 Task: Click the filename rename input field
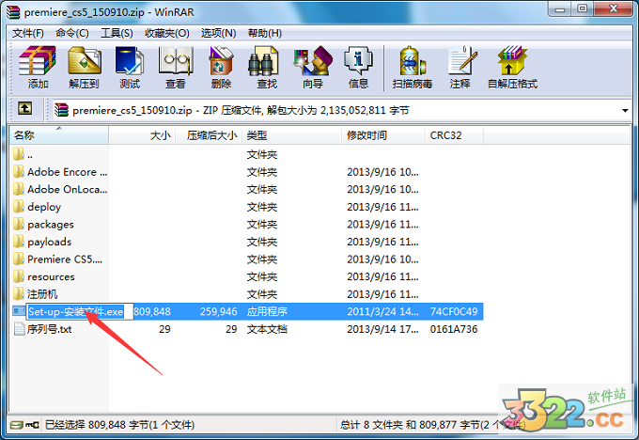pos(80,311)
